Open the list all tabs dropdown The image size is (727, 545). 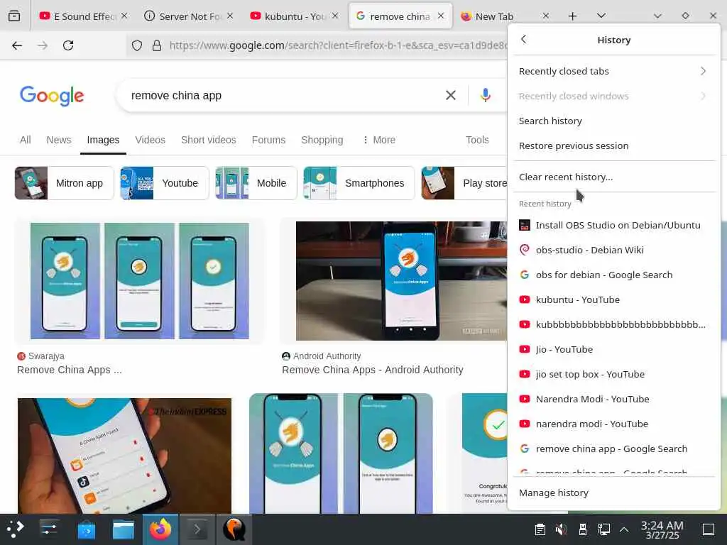coord(601,16)
